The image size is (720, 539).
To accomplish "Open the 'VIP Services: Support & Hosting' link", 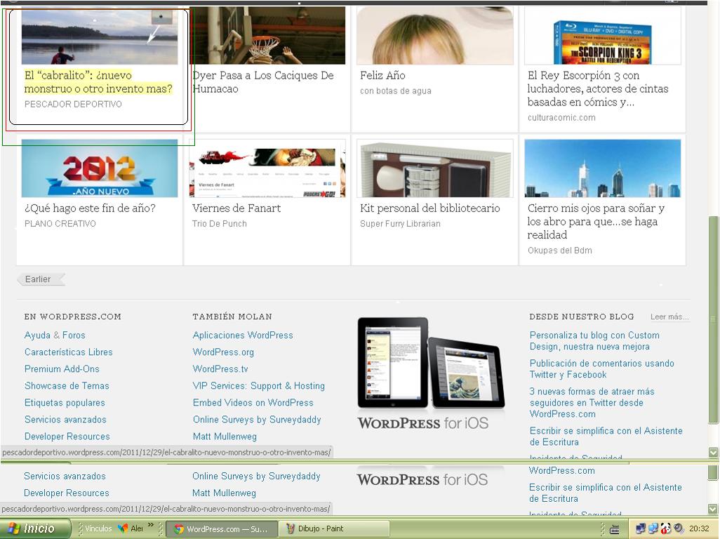I will [258, 386].
